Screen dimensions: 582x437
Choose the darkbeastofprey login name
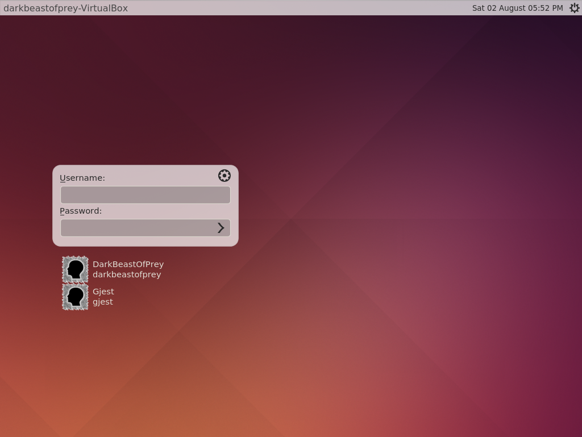(127, 274)
